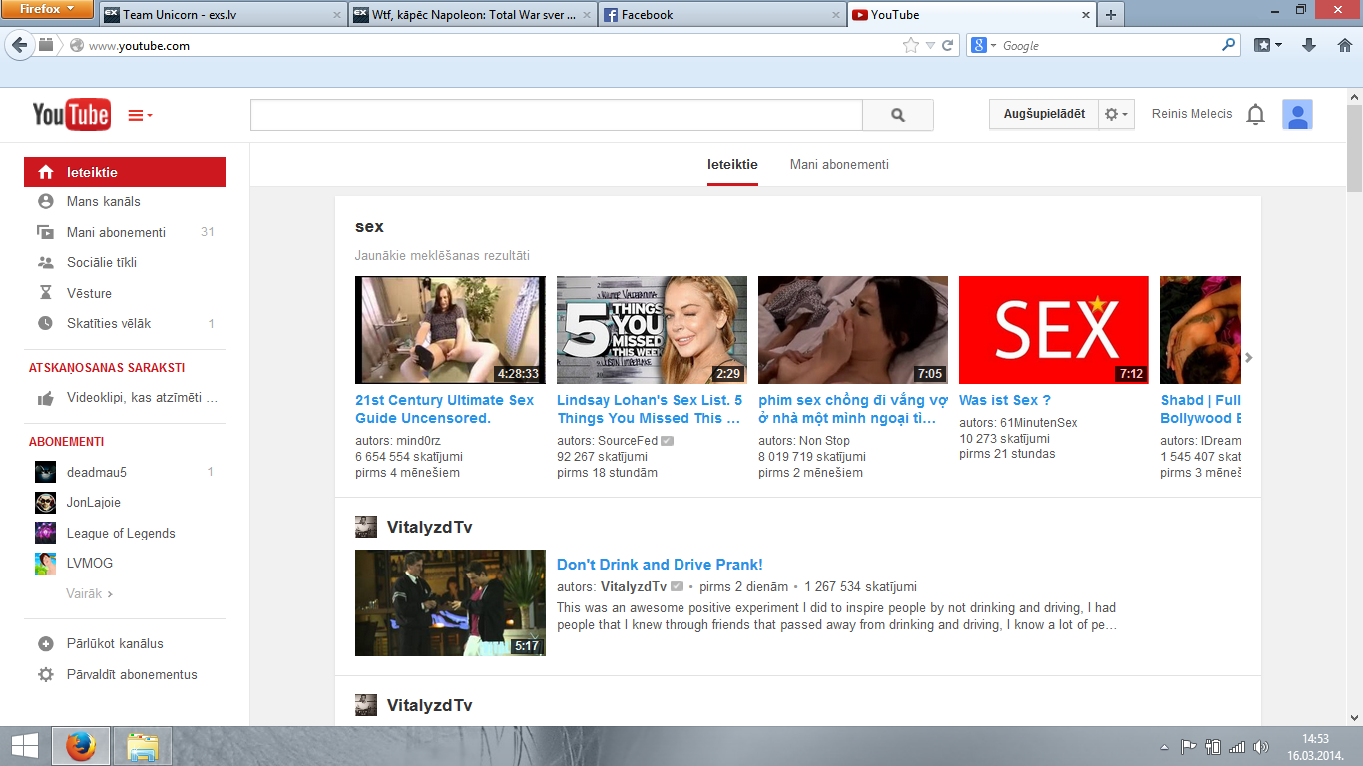Open the Lindsay Lohan 5 Things video thumbnail
This screenshot has height=766, width=1363.
click(652, 330)
